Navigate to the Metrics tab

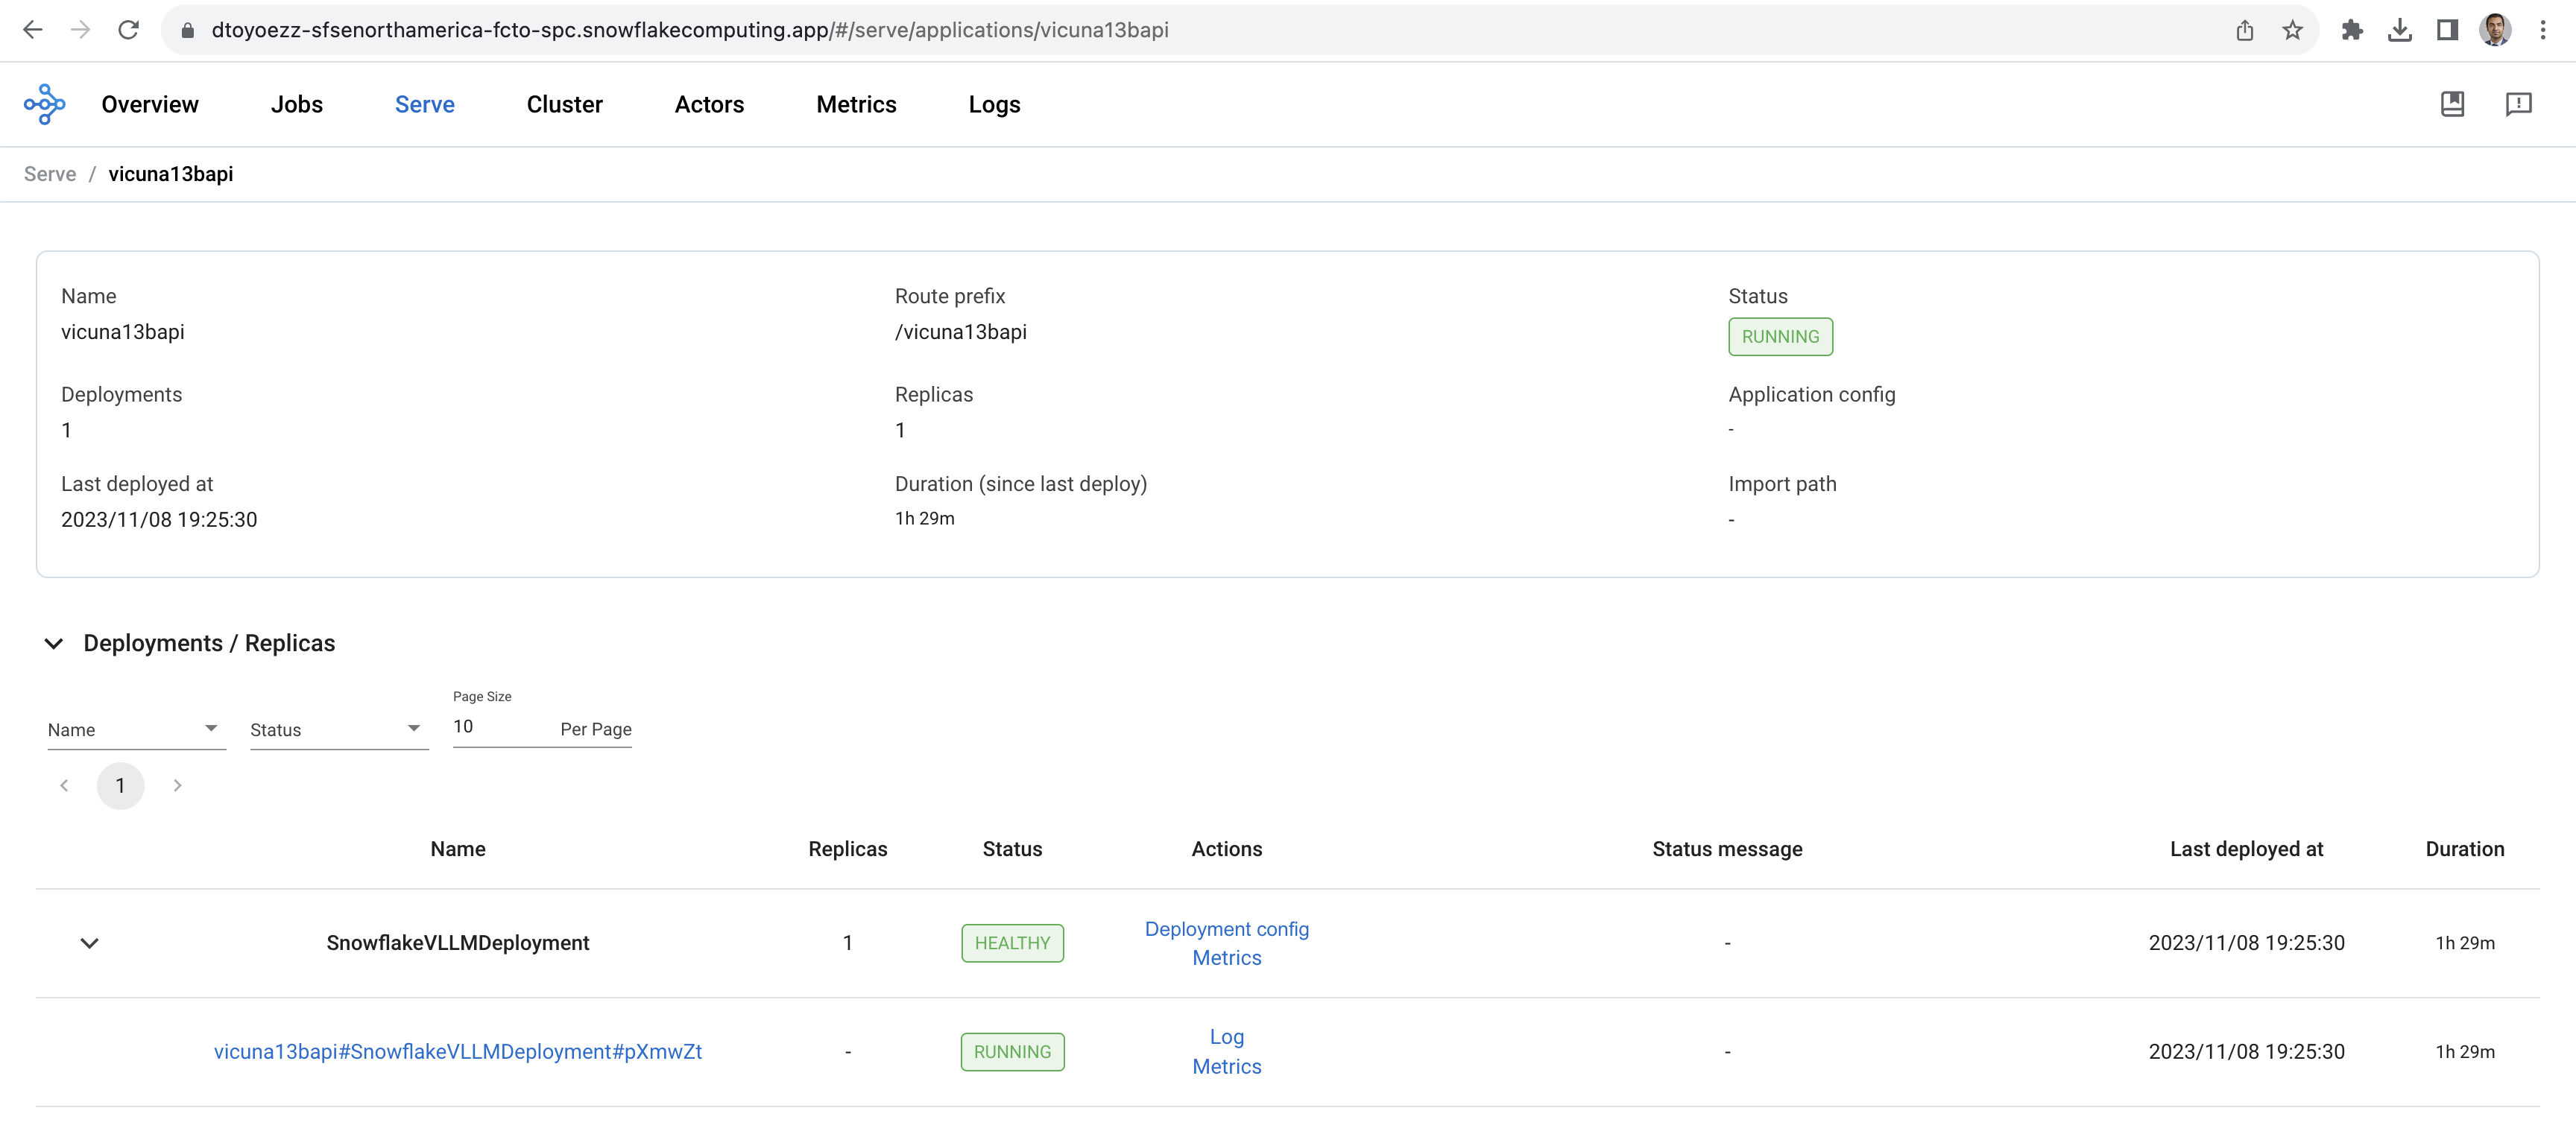856,104
